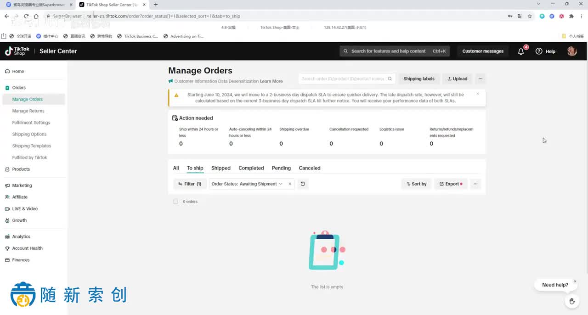588x315 pixels.
Task: Open the browser extensions puzzle icon
Action: [571, 16]
